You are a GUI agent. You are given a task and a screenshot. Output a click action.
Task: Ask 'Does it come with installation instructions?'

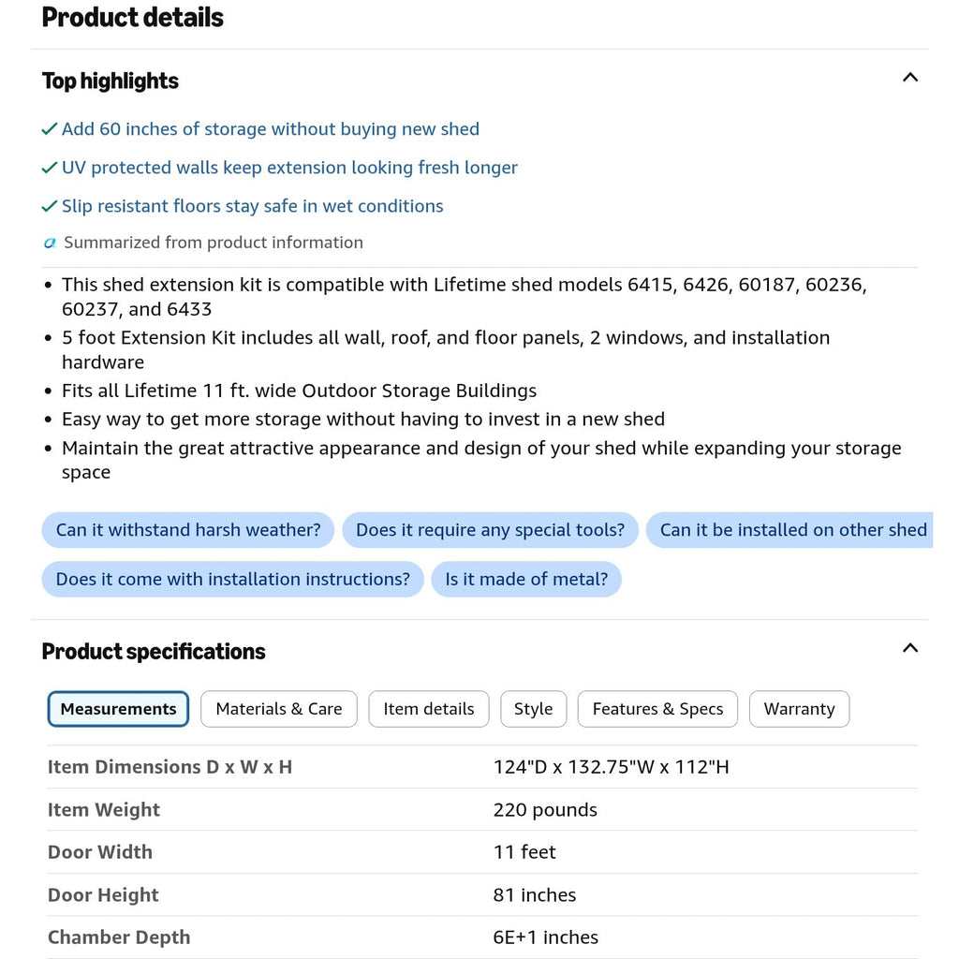click(x=232, y=579)
